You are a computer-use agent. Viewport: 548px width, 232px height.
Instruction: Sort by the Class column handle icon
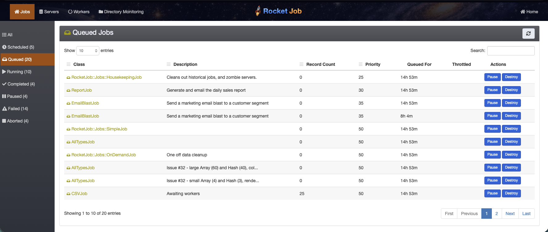pos(68,64)
